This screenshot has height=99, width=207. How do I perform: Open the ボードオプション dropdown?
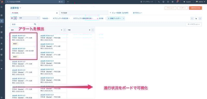[x=194, y=24]
